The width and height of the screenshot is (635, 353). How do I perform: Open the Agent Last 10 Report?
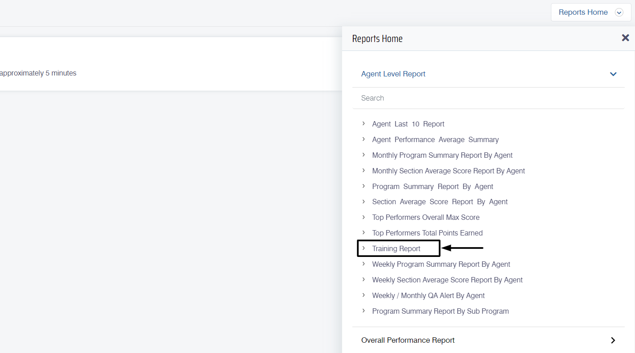coord(408,124)
